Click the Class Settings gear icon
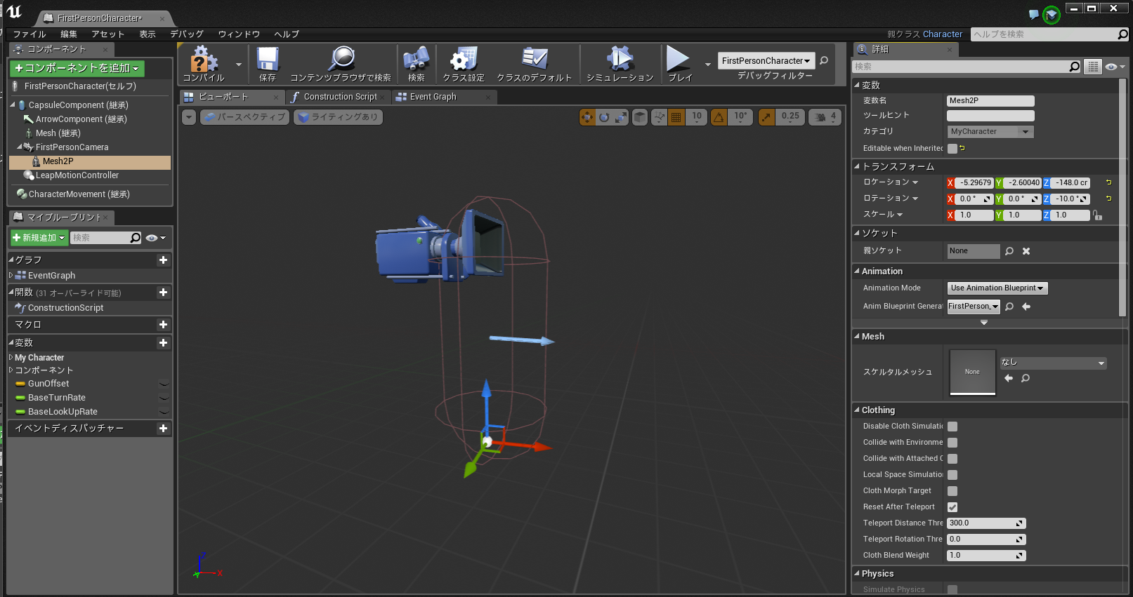The width and height of the screenshot is (1133, 597). (464, 60)
